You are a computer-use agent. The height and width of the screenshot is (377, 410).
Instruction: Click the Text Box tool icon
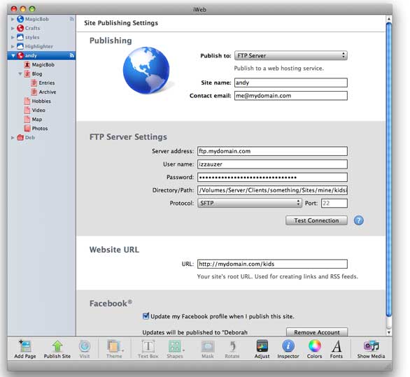point(148,346)
